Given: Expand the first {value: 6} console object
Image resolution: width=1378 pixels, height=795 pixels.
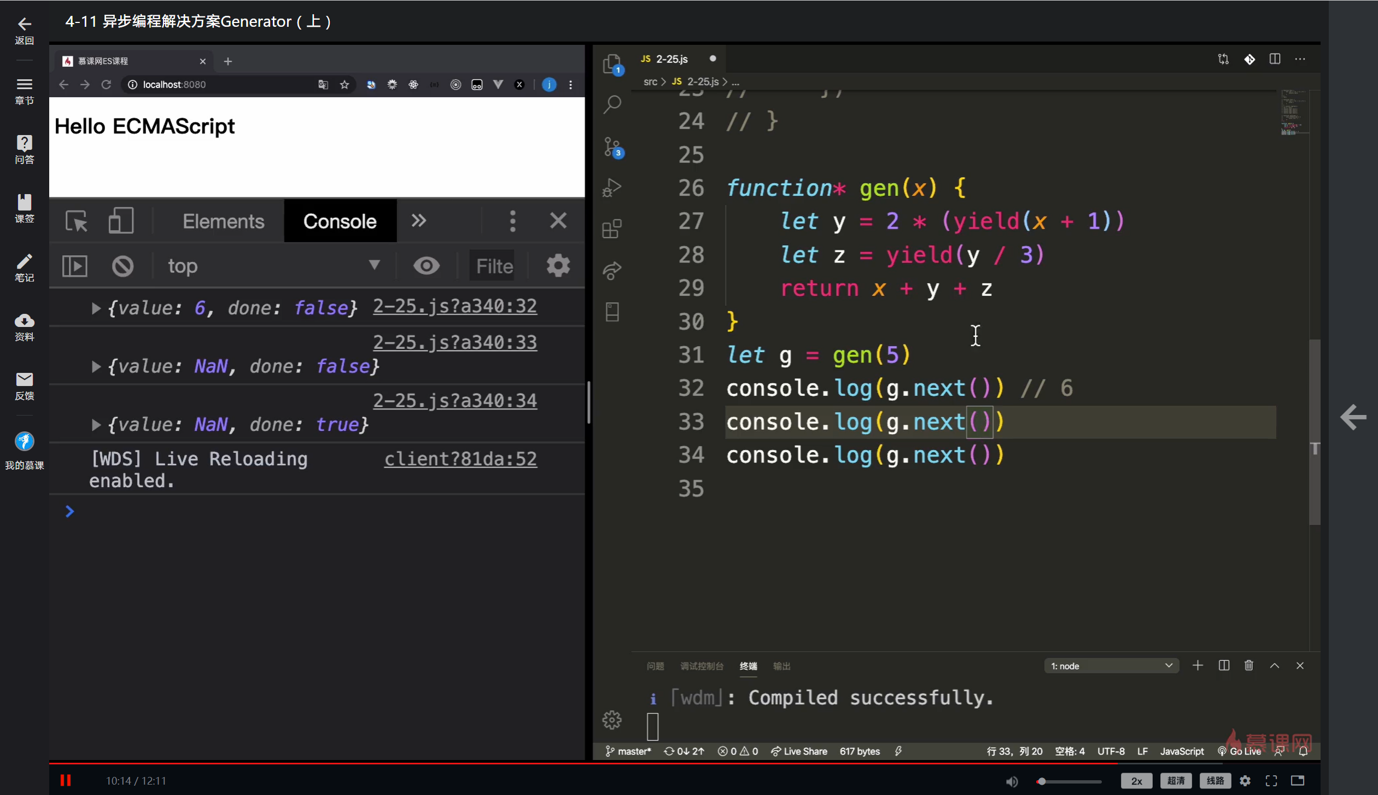Looking at the screenshot, I should coord(96,308).
